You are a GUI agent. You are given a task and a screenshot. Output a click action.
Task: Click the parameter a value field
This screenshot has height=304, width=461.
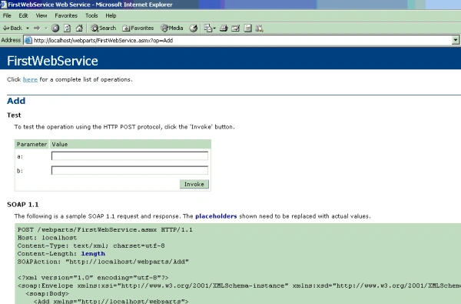click(130, 155)
